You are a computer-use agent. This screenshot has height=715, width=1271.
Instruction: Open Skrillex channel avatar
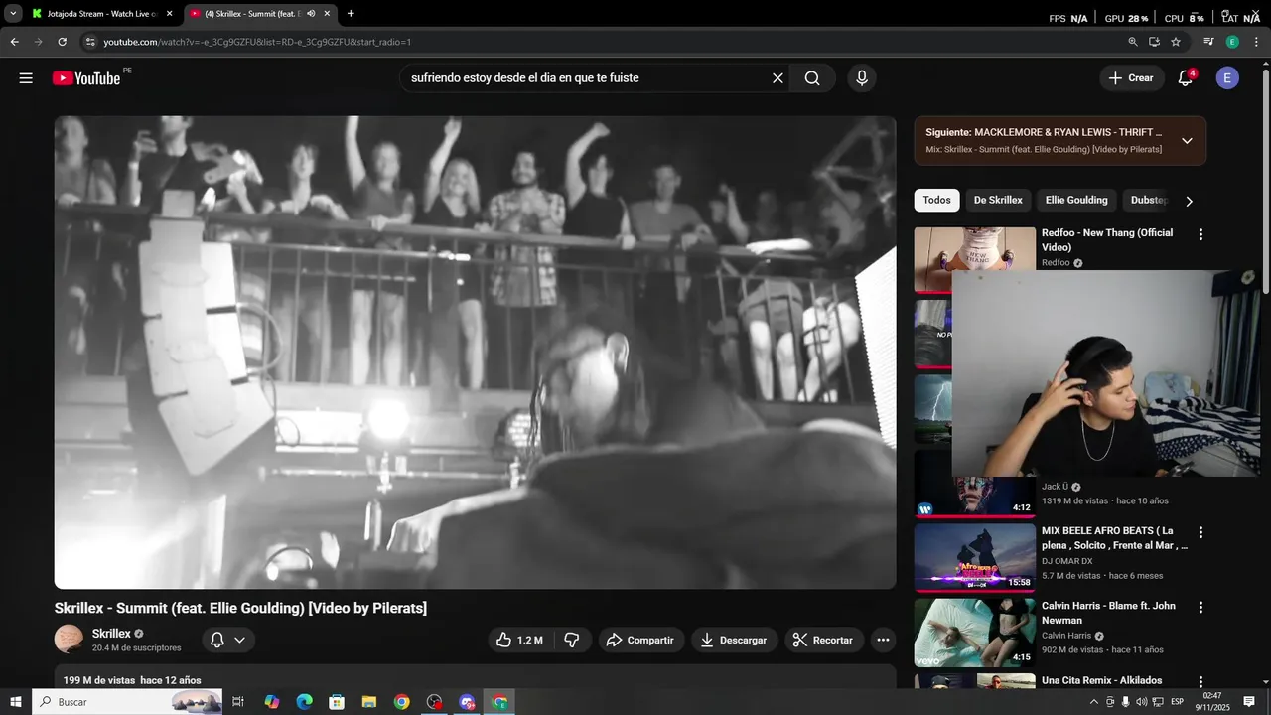(69, 640)
